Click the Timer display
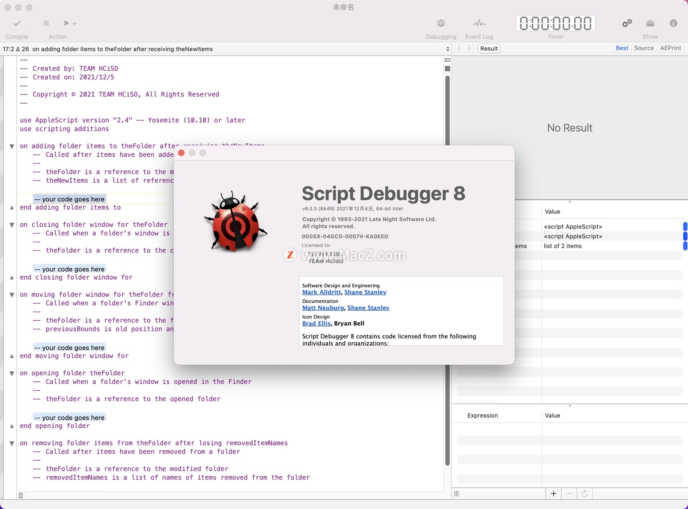 (555, 23)
